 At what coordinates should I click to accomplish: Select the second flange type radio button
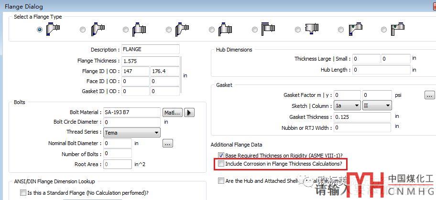83,30
